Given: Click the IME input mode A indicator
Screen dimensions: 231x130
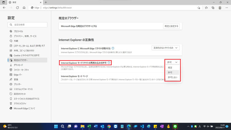Looking at the screenshot, I should point(200,126).
